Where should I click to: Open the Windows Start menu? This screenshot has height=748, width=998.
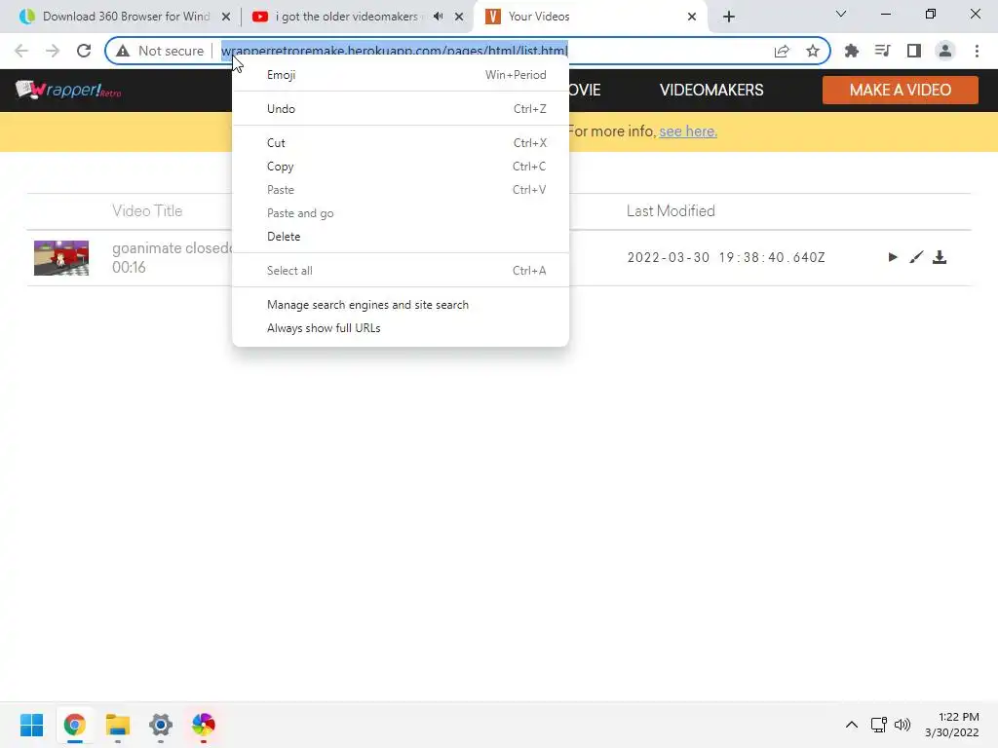31,725
